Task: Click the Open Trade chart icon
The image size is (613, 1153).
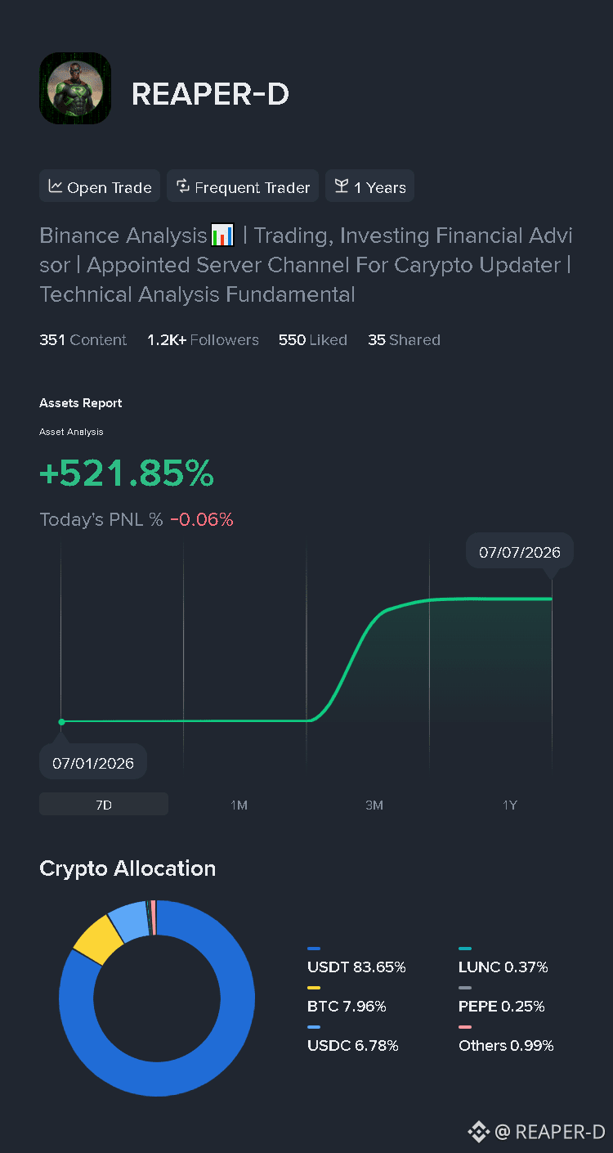Action: 56,186
